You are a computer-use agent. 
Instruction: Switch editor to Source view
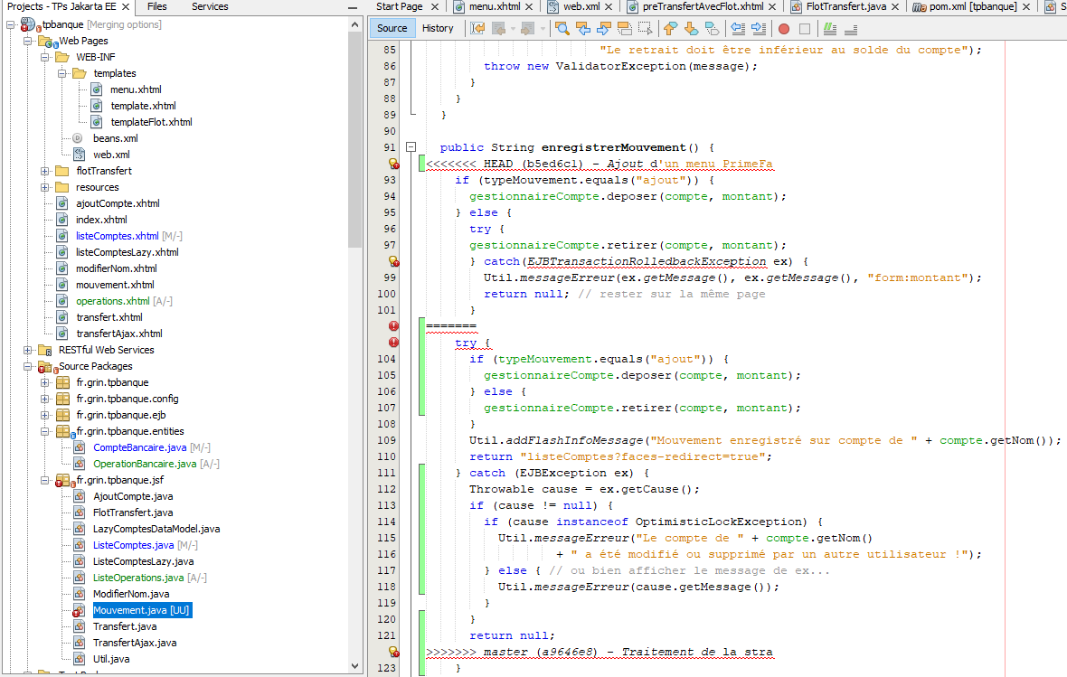pos(392,28)
